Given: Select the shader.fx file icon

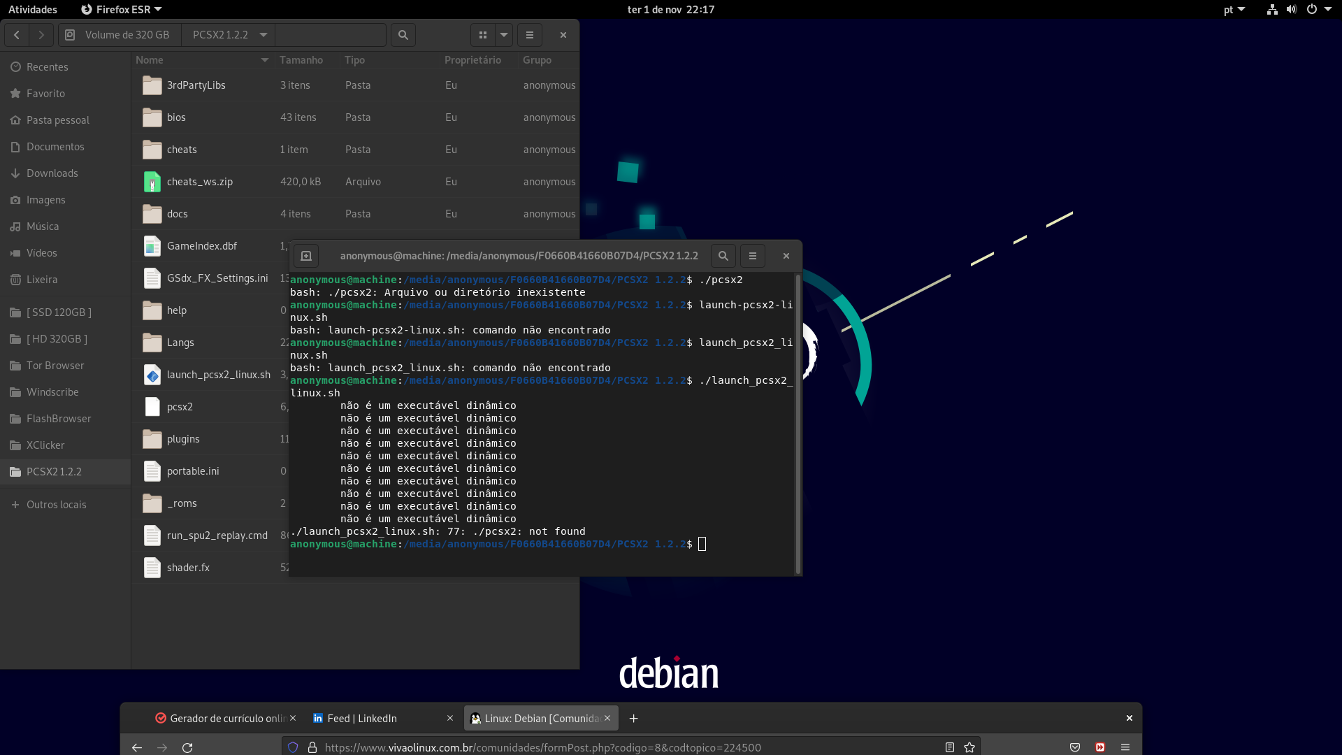Looking at the screenshot, I should [152, 568].
